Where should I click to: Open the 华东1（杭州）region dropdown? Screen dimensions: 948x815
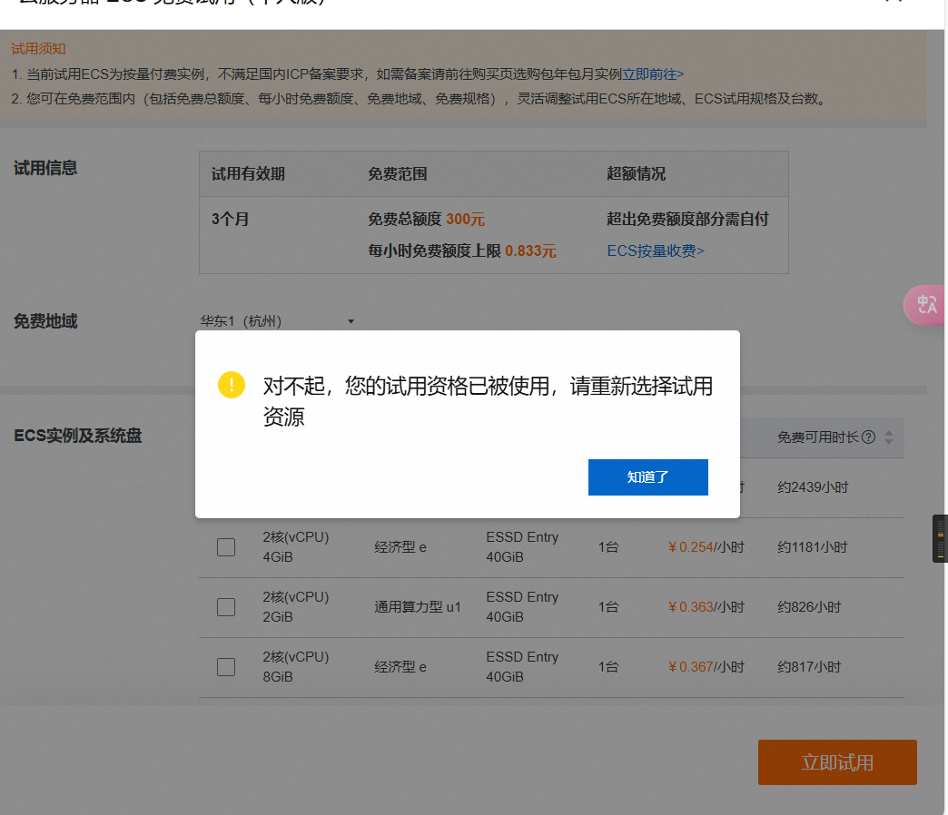point(277,321)
